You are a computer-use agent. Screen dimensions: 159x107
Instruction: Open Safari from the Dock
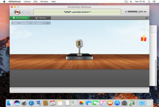[x=31, y=103]
